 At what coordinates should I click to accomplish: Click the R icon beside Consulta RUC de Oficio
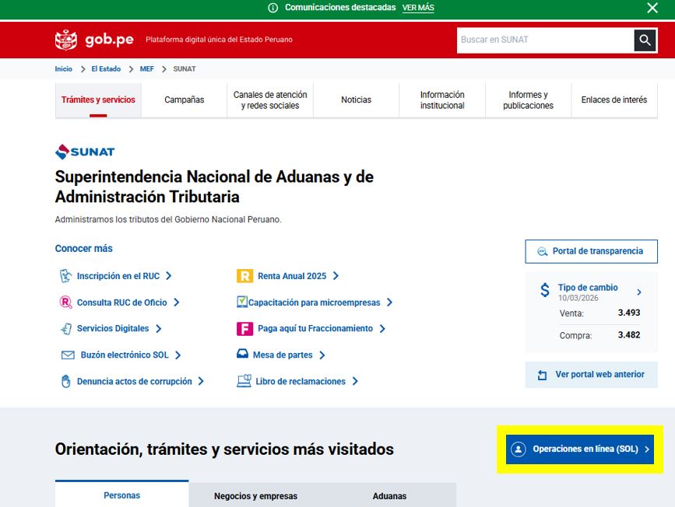pos(67,302)
